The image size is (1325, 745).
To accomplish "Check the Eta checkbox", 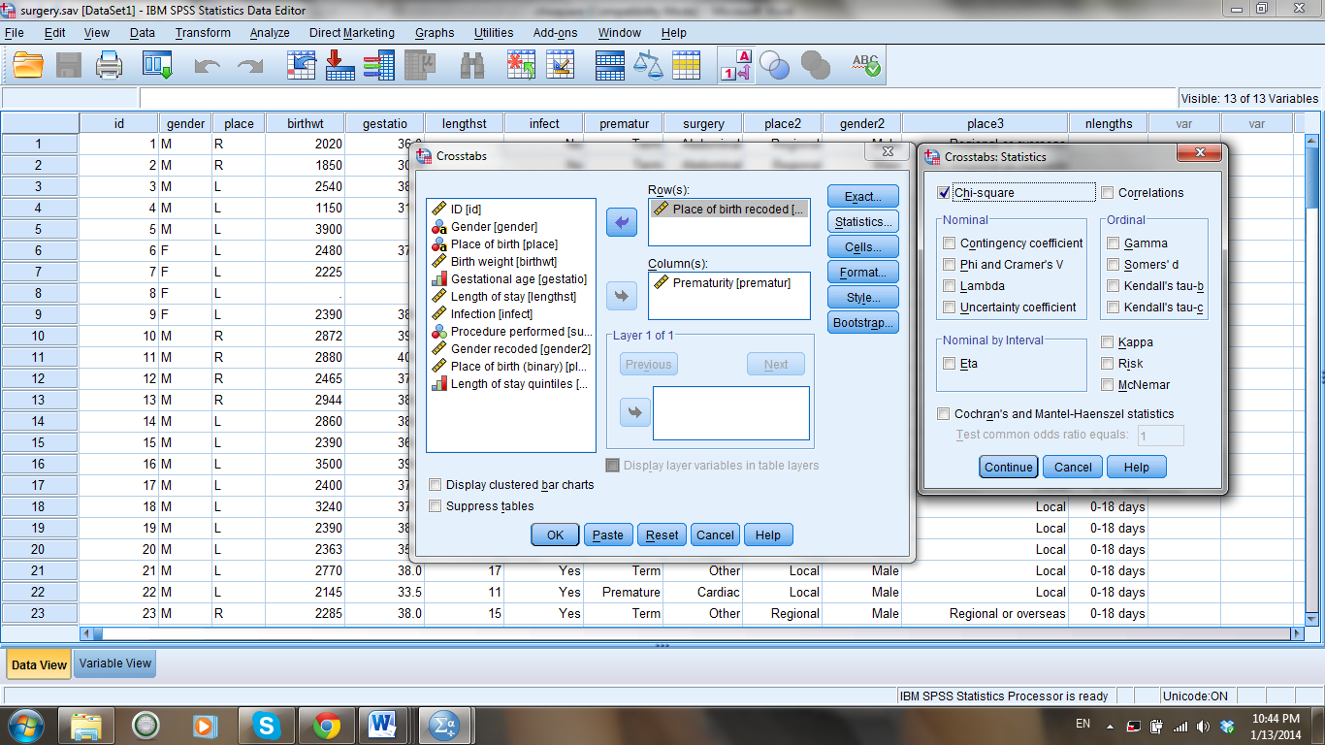I will 950,364.
